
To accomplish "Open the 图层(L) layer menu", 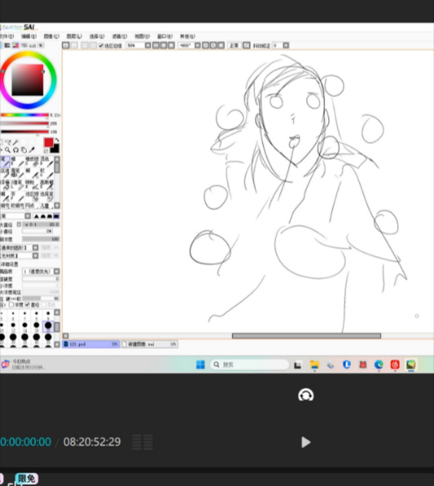I will (x=74, y=36).
